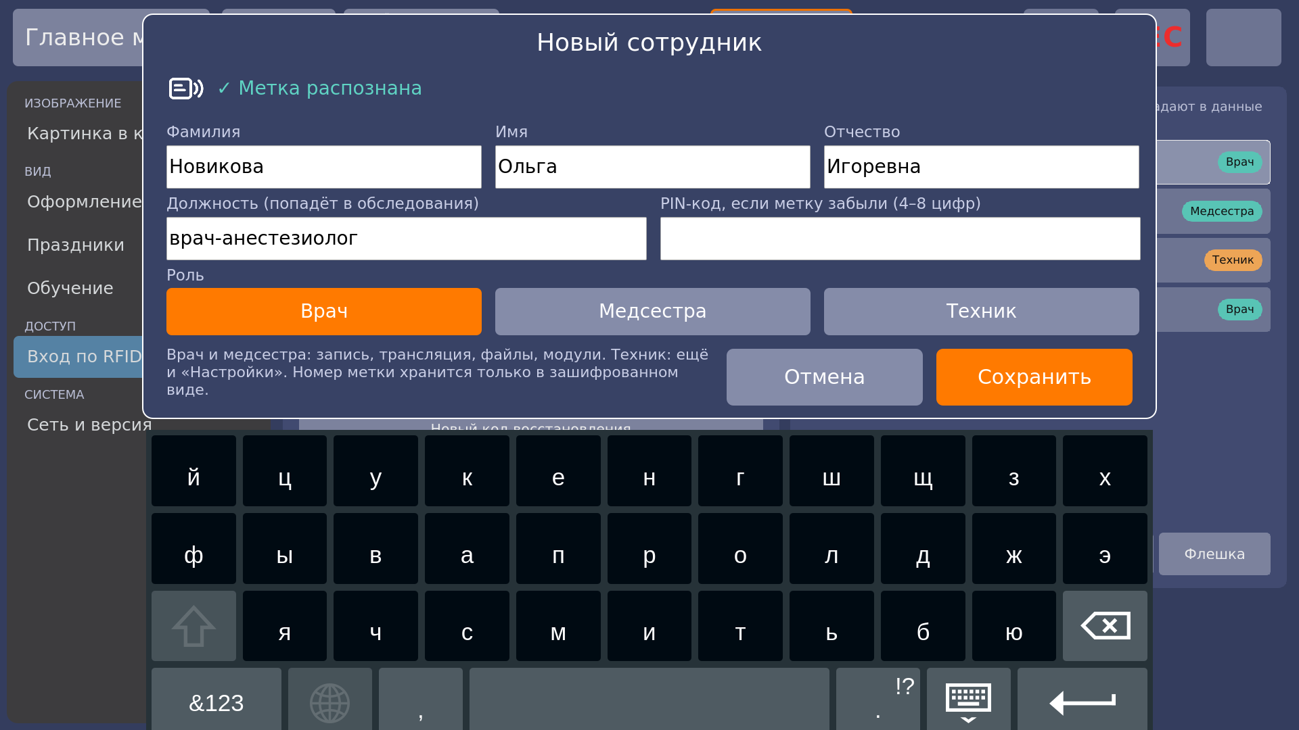Tap the я key

coord(285,626)
